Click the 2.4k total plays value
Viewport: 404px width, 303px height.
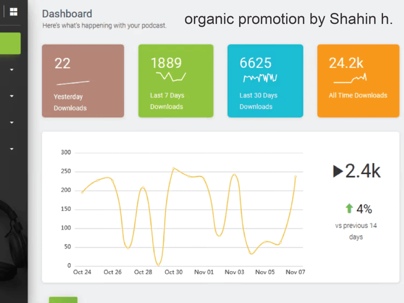pos(362,171)
